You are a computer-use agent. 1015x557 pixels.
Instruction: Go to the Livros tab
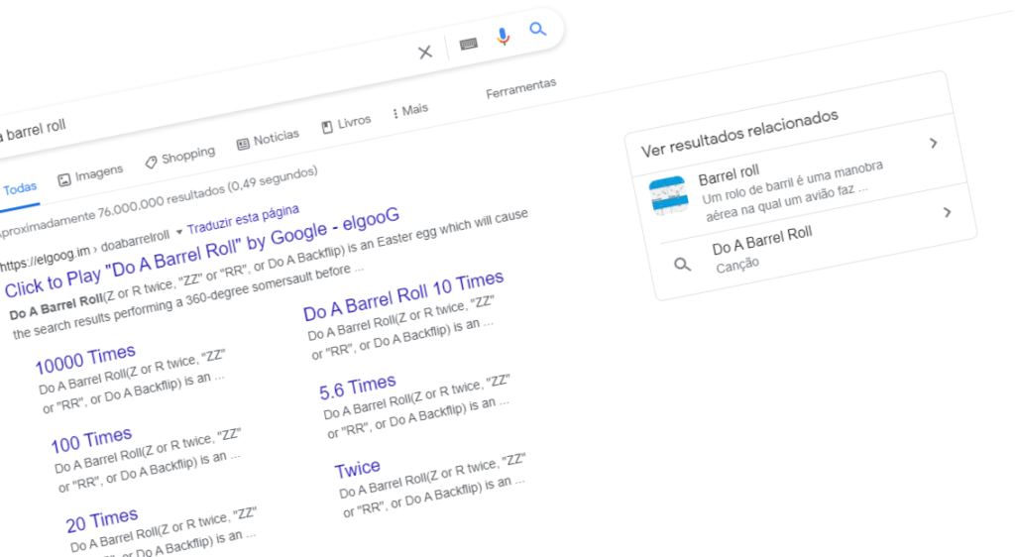[x=346, y=124]
